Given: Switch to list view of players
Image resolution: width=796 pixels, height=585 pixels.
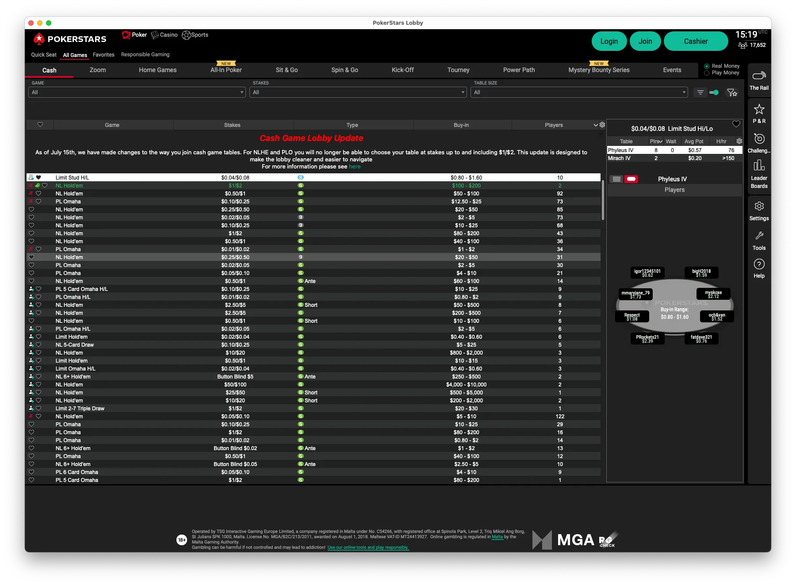Looking at the screenshot, I should [x=616, y=179].
